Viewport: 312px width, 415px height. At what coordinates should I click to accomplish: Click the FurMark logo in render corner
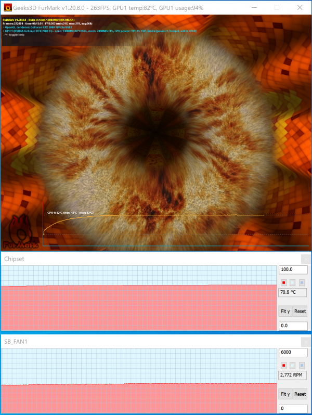coord(20,232)
